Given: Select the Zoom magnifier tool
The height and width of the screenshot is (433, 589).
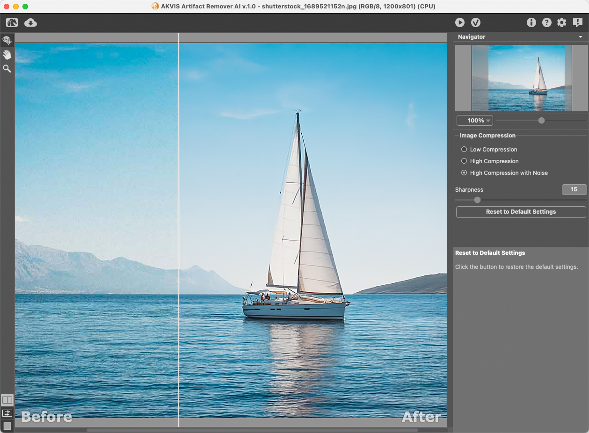Looking at the screenshot, I should [x=7, y=69].
